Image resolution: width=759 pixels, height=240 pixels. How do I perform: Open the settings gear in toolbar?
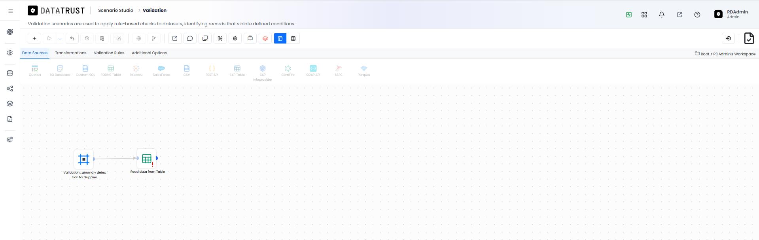235,38
